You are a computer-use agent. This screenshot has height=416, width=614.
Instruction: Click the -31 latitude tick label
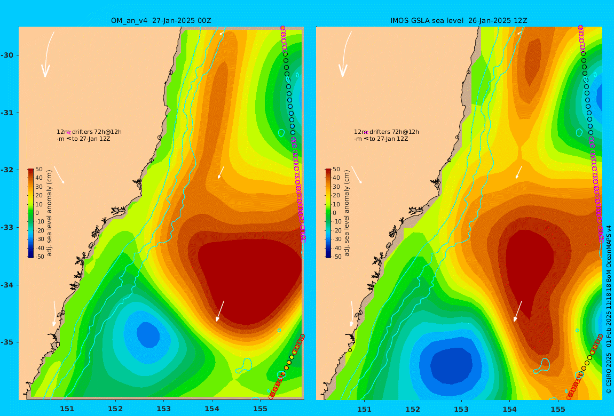click(x=7, y=113)
